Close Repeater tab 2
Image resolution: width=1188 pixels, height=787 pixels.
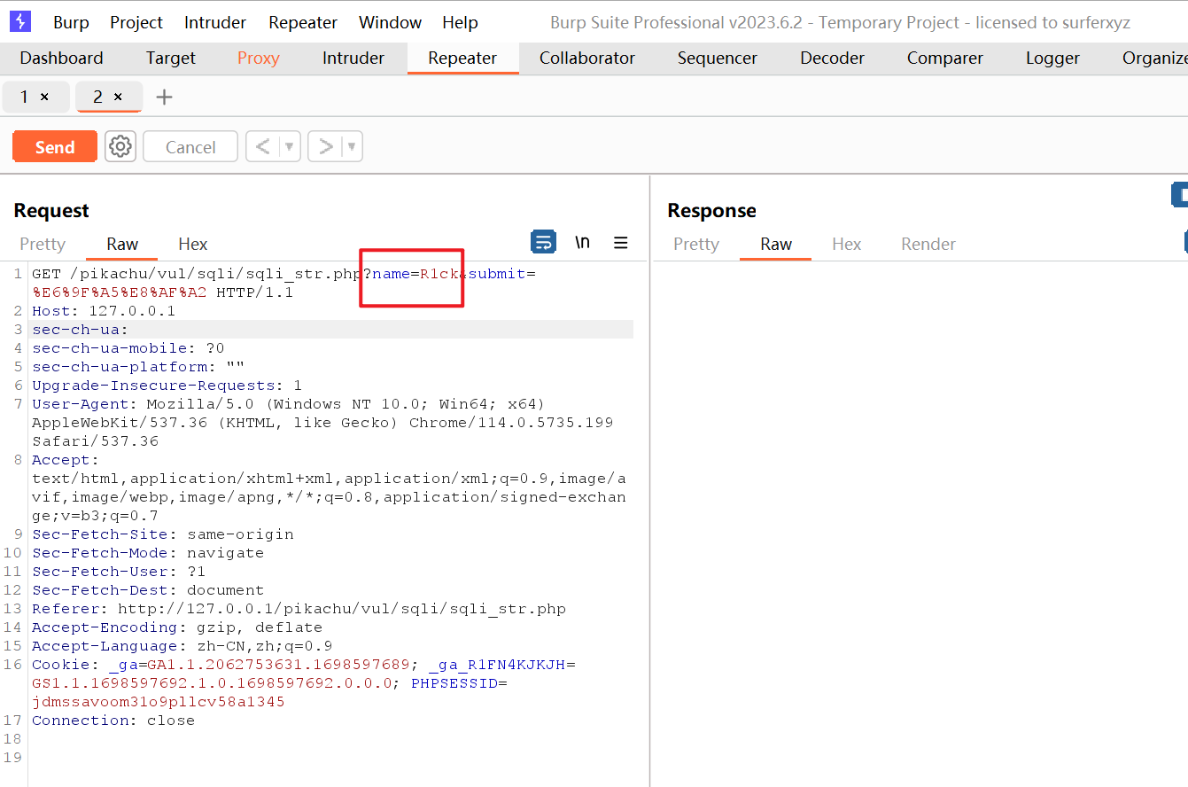pos(118,97)
